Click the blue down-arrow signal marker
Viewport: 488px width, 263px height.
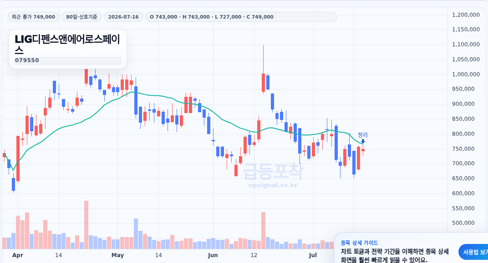pyautogui.click(x=363, y=141)
